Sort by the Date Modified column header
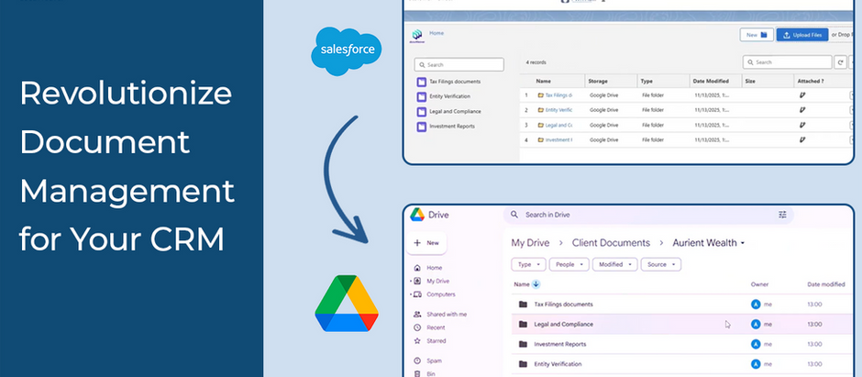The image size is (862, 377). (x=711, y=81)
